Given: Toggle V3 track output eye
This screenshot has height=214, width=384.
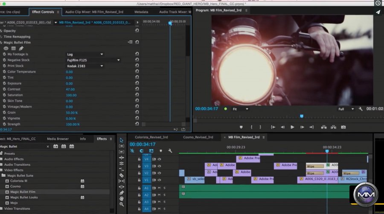Looking at the screenshot, I should pos(159,166).
